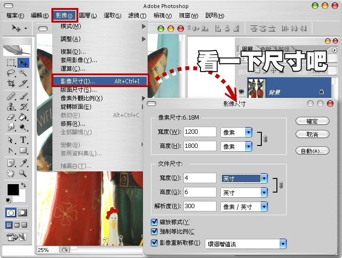Toggle 影像重新取樣 checkbox
This screenshot has height=258, width=342.
pos(154,243)
